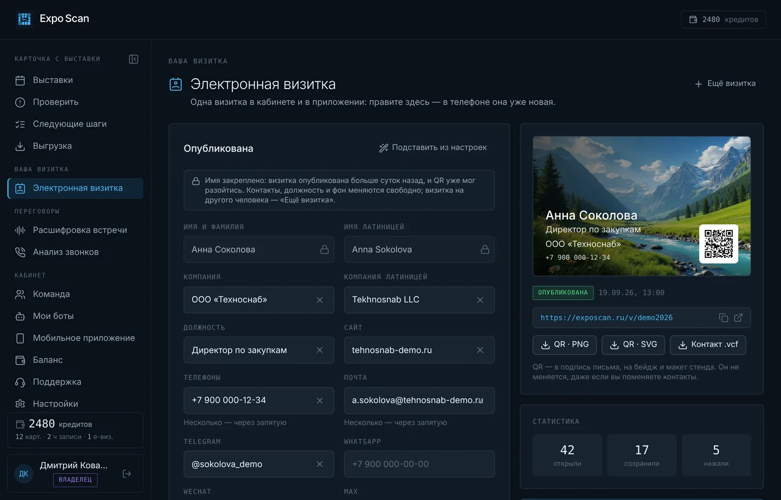Click the 5 нажали statistic
Image resolution: width=781 pixels, height=500 pixels.
coord(716,455)
